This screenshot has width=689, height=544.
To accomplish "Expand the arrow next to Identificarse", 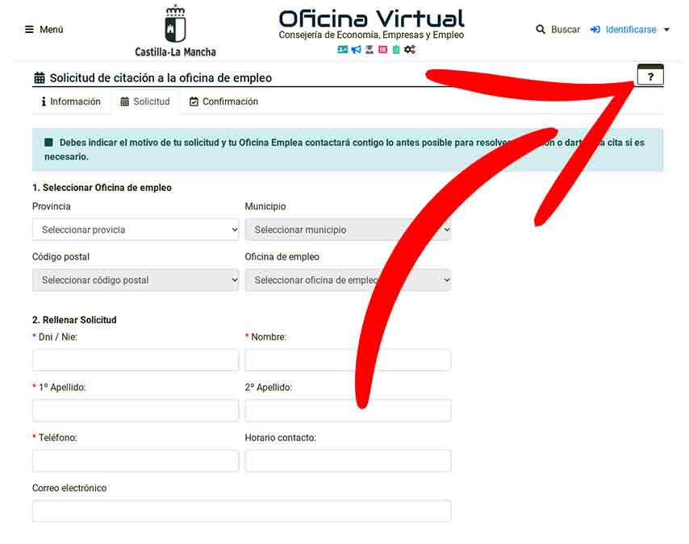I will (666, 30).
